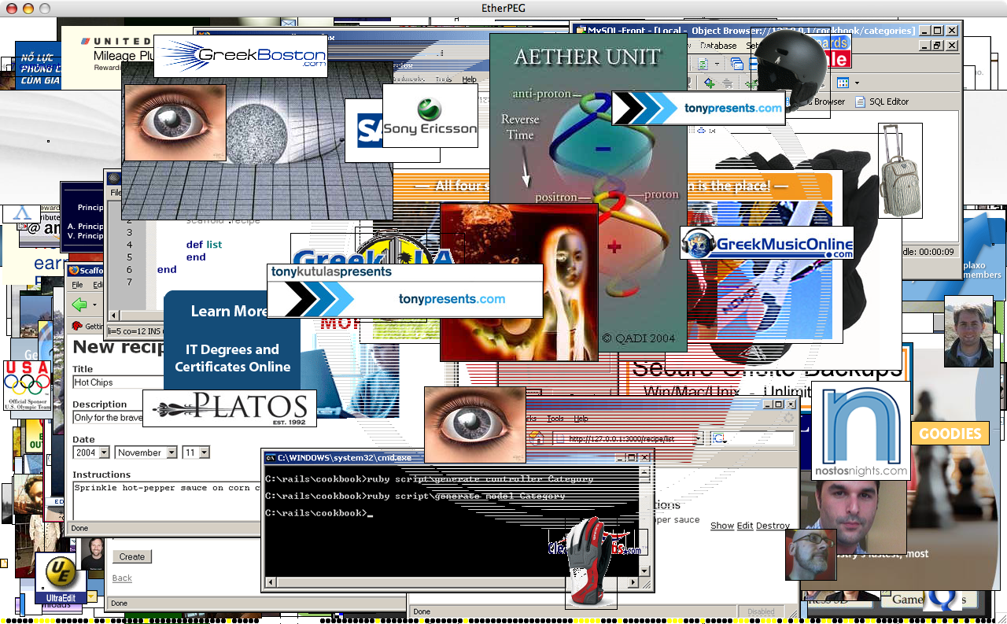Click the Learn More IT Degrees ad
Viewport: 1007px width, 624px height.
232,340
